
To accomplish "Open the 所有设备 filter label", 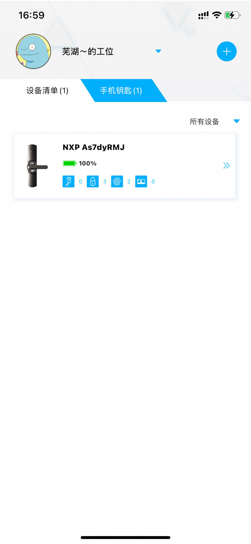I will click(204, 121).
